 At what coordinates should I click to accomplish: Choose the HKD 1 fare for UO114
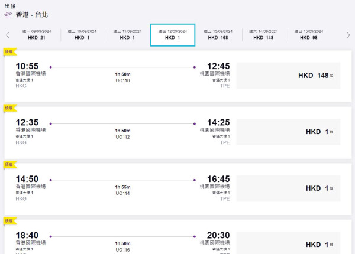(288, 188)
